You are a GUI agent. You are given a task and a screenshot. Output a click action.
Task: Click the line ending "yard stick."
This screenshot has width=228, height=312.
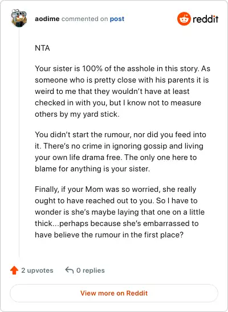tap(77, 114)
